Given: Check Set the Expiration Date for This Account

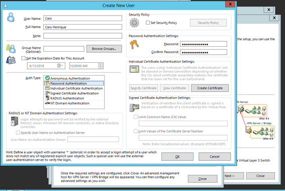Looking at the screenshot, I should point(23,58).
